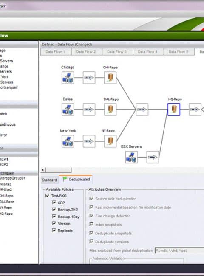Toggle the Version policy checkbox
204x276 pixels.
[54, 223]
